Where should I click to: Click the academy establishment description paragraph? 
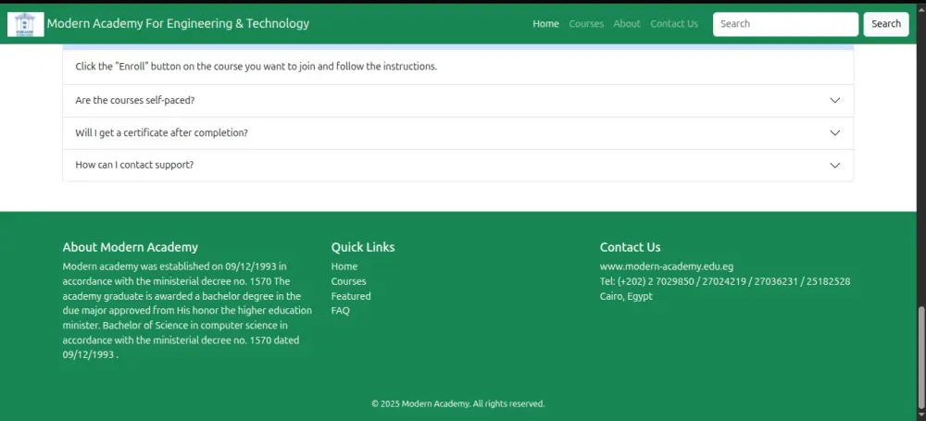coord(187,311)
